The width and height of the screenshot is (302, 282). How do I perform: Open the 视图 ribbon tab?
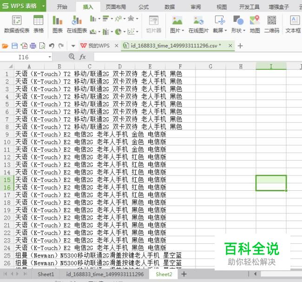point(222,7)
